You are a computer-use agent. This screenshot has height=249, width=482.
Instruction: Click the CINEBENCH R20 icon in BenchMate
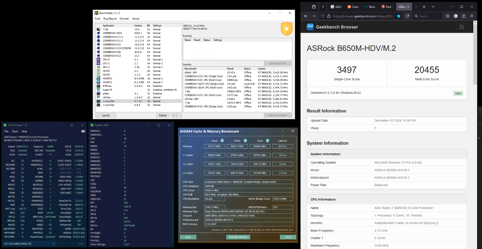pyautogui.click(x=98, y=52)
